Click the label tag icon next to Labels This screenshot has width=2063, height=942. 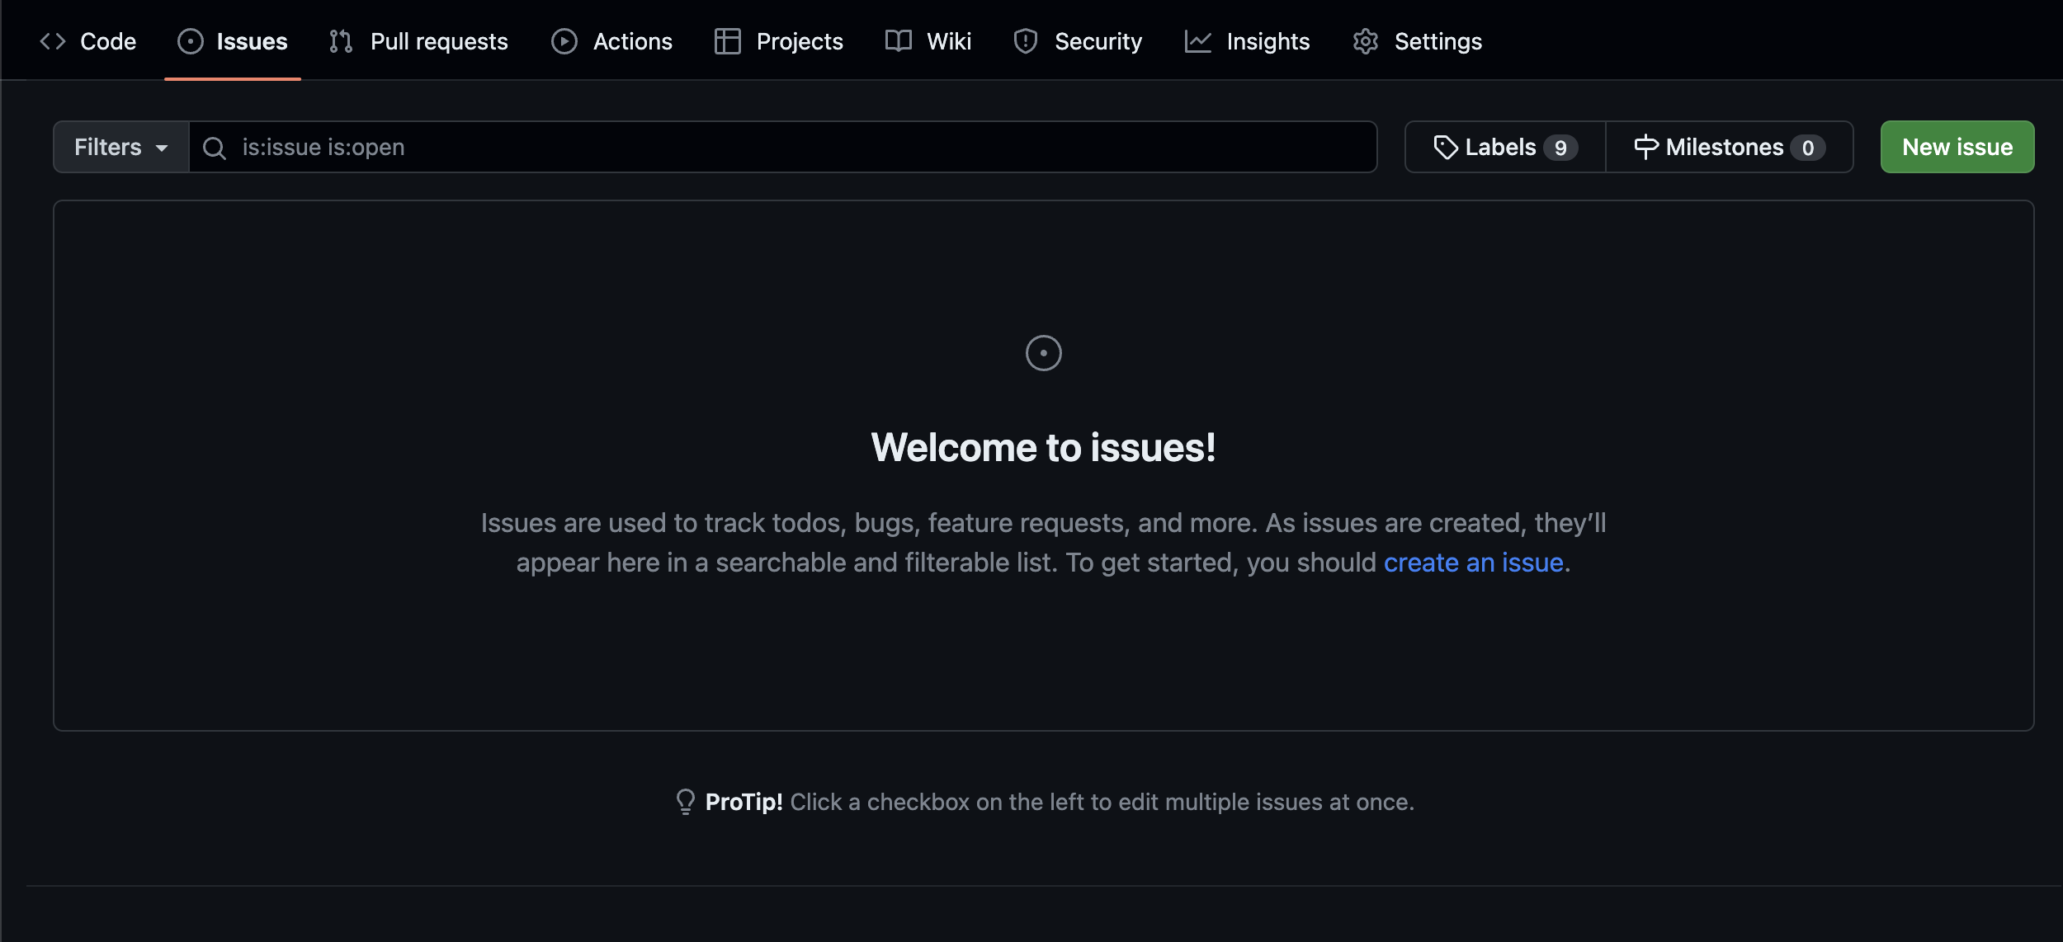pos(1447,146)
